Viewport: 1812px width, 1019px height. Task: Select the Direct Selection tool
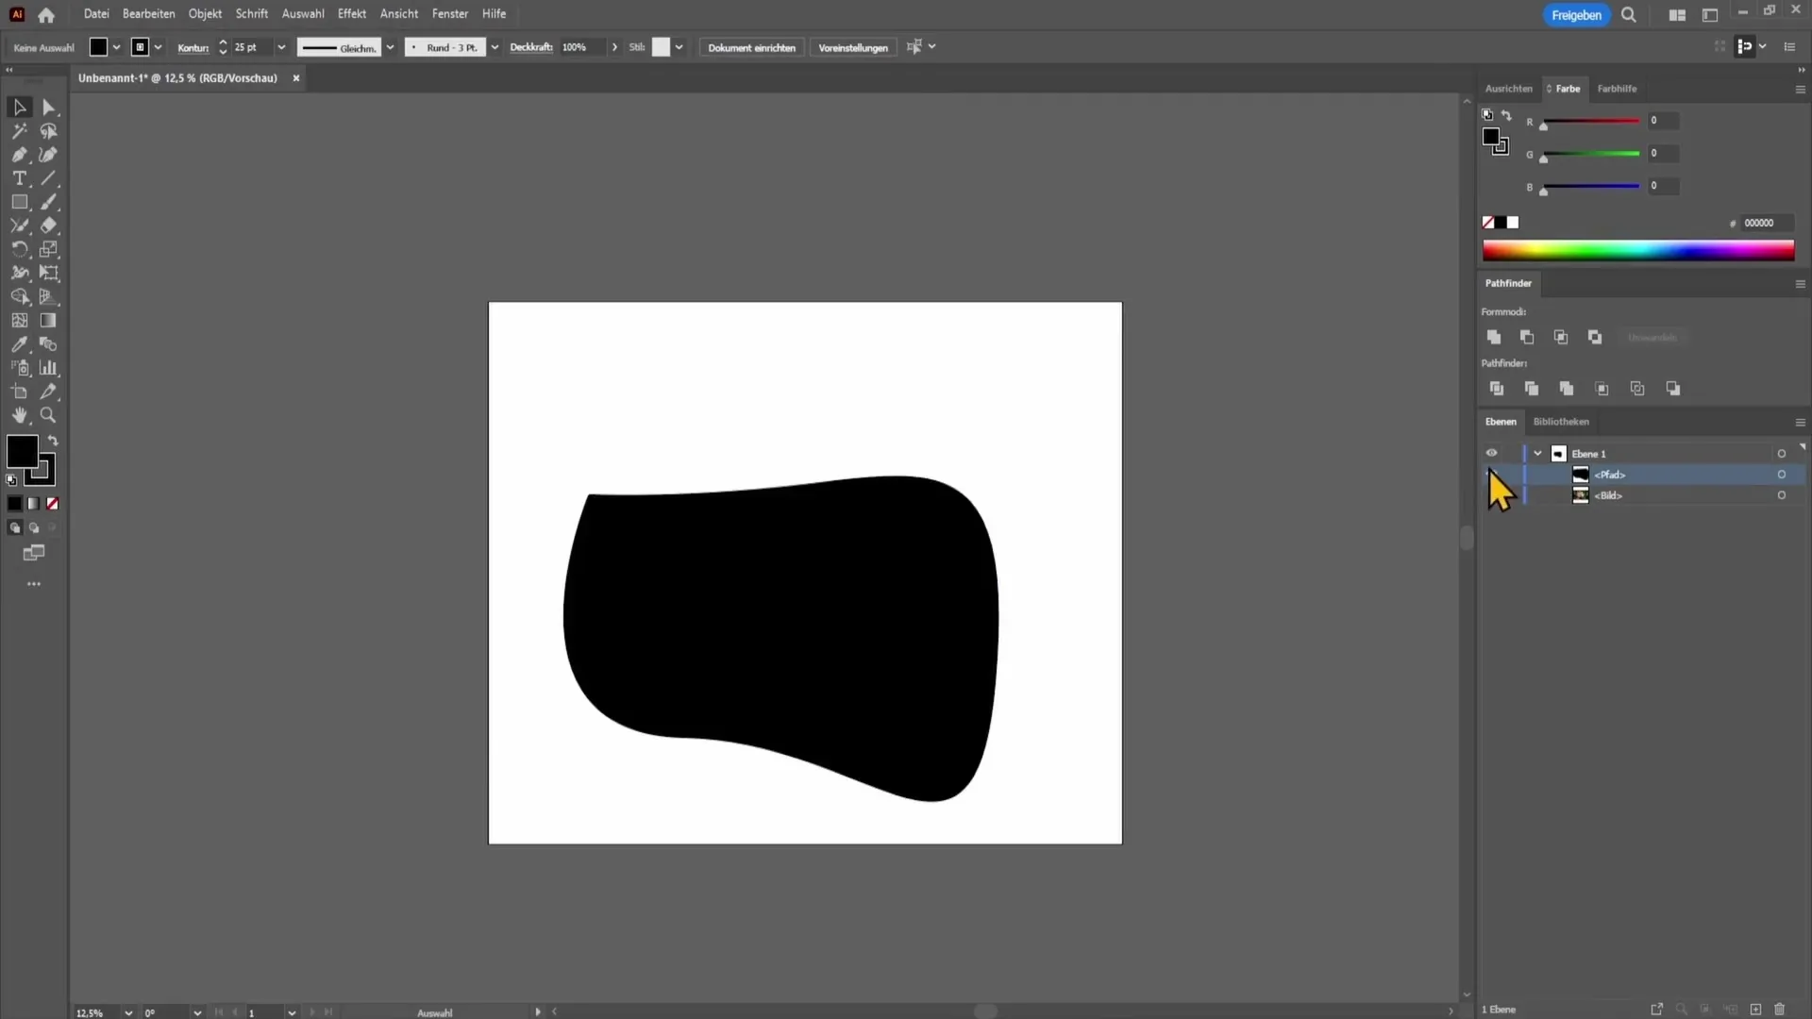pos(49,108)
